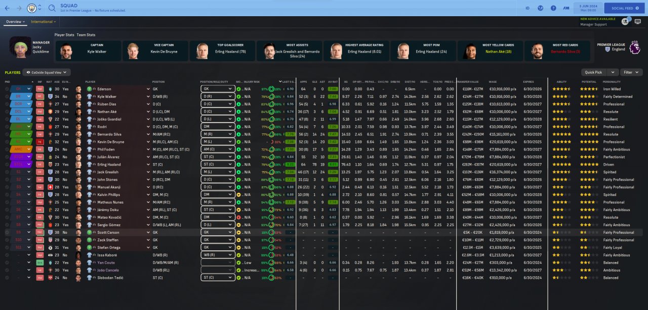The height and width of the screenshot is (310, 648).
Task: Sort by the Player column header
Action: click(90, 81)
